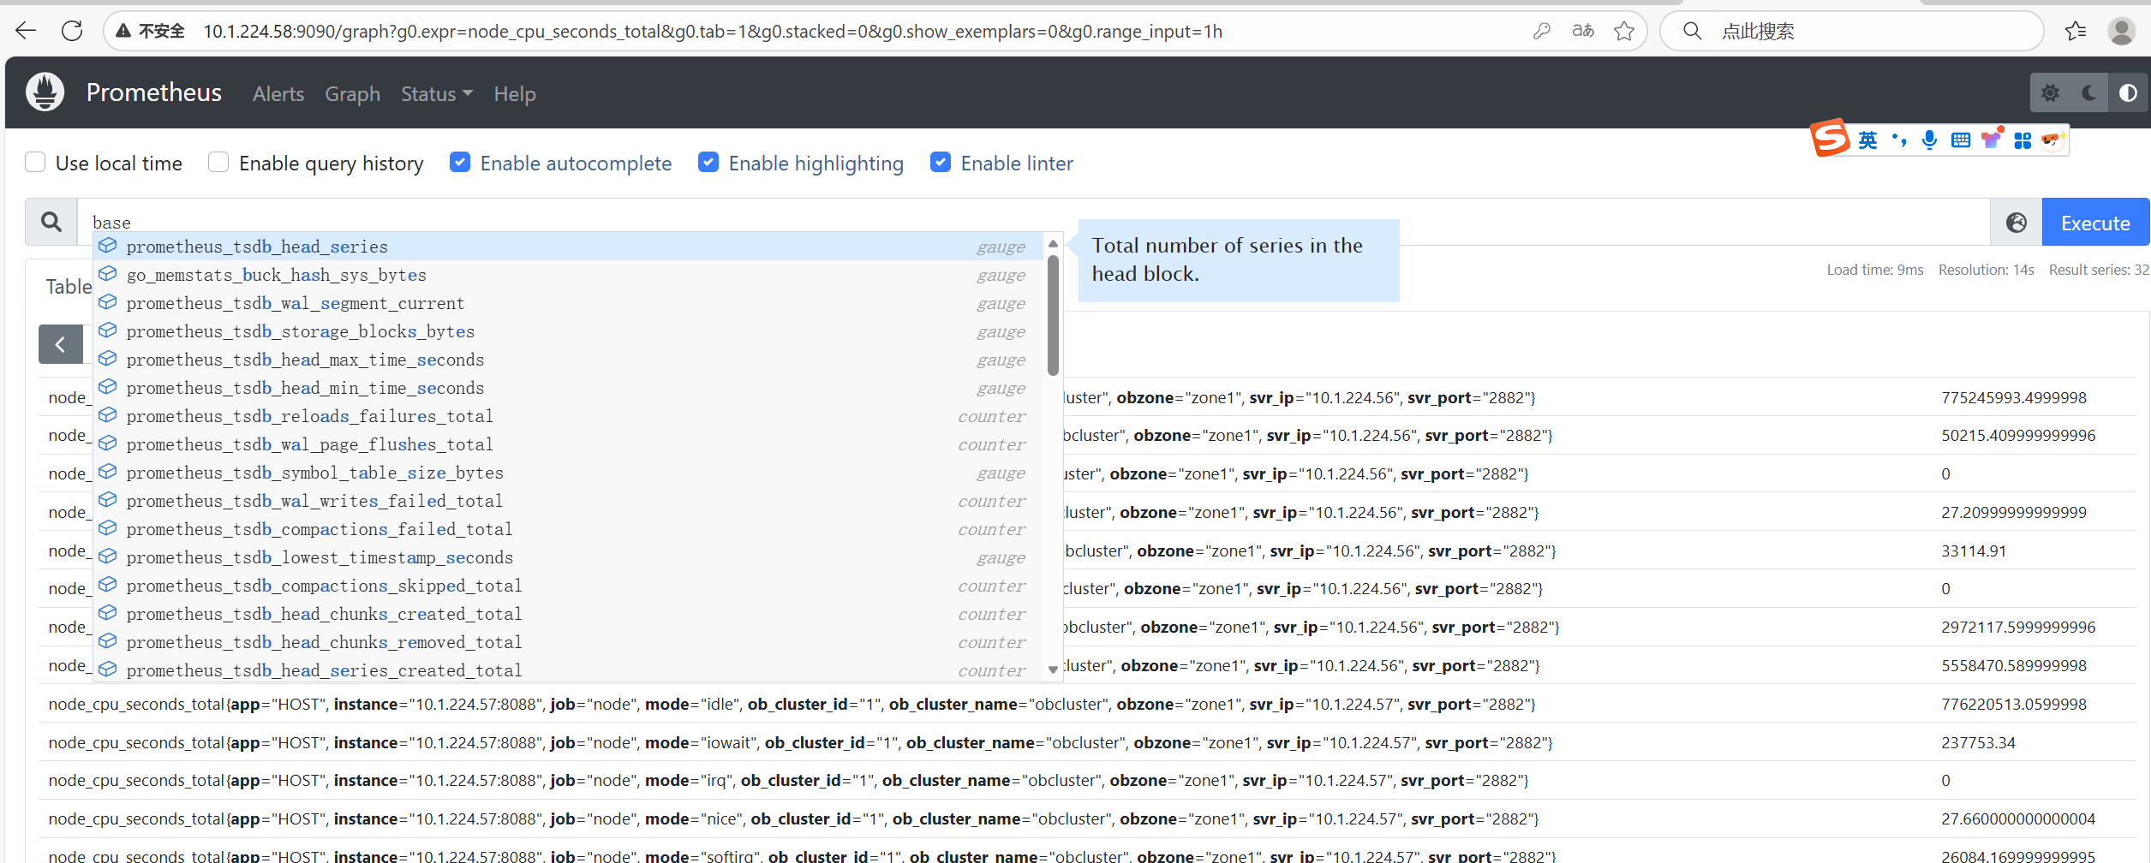Switch to dark theme moon icon
Screen dimensions: 2151x863
[2089, 93]
